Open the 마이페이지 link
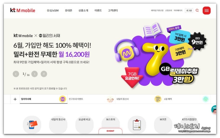Image resolution: width=220 pixels, height=138 pixels. (178, 11)
